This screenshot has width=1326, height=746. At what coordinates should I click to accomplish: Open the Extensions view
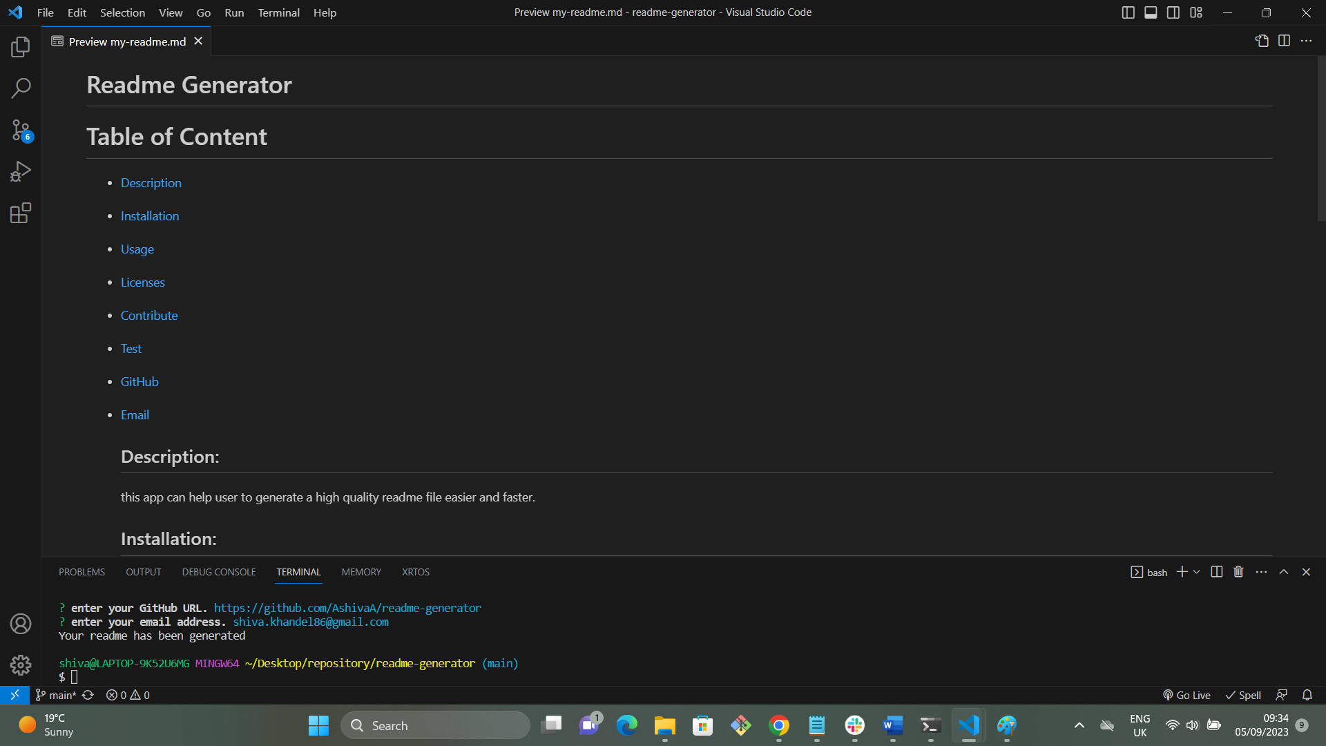click(x=21, y=213)
